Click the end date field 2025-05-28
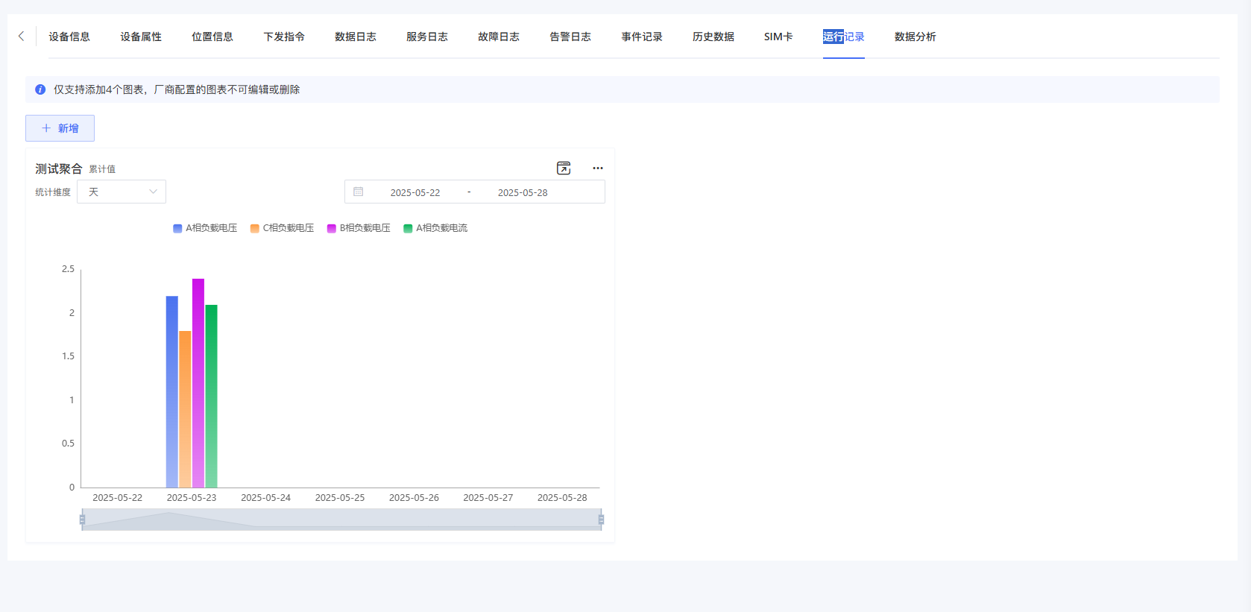The height and width of the screenshot is (612, 1251). coord(523,192)
